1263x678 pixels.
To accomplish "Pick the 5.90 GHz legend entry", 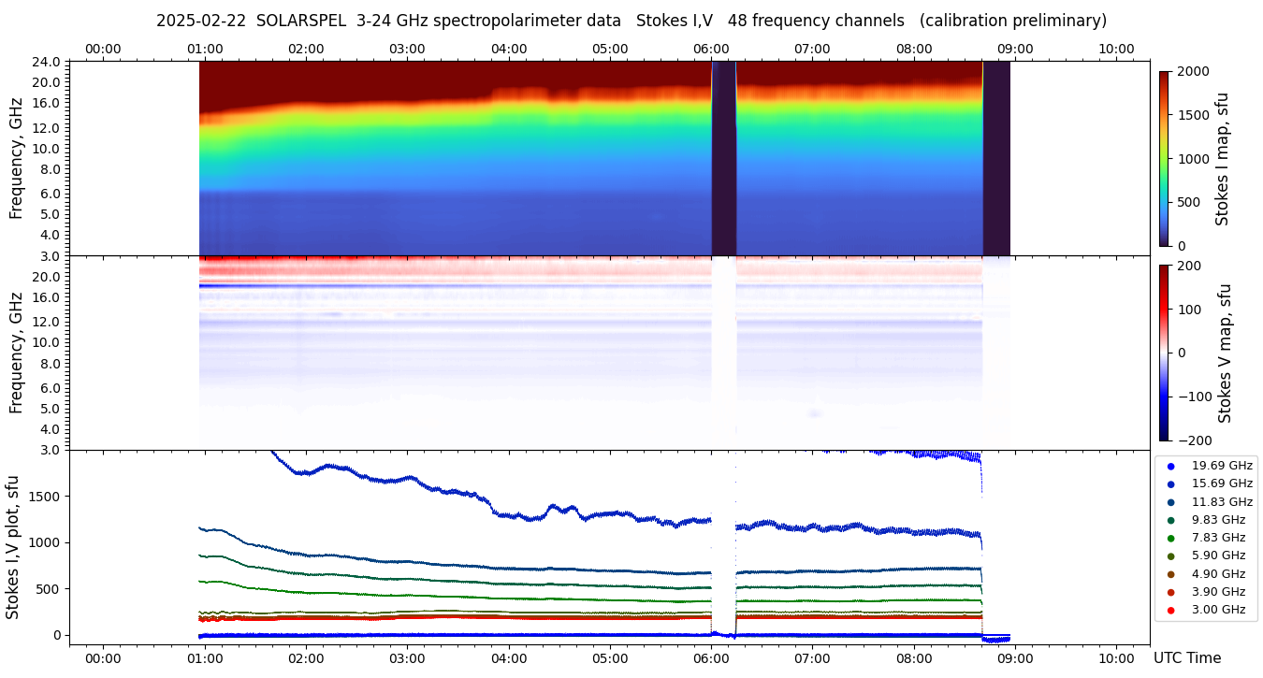I will (x=1218, y=556).
